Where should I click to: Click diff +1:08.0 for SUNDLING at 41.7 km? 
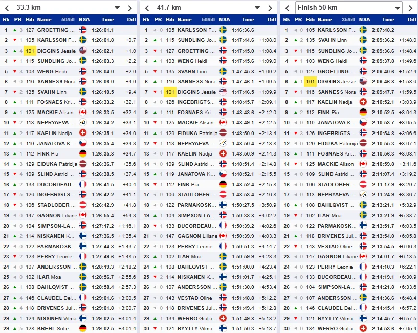[x=268, y=40]
